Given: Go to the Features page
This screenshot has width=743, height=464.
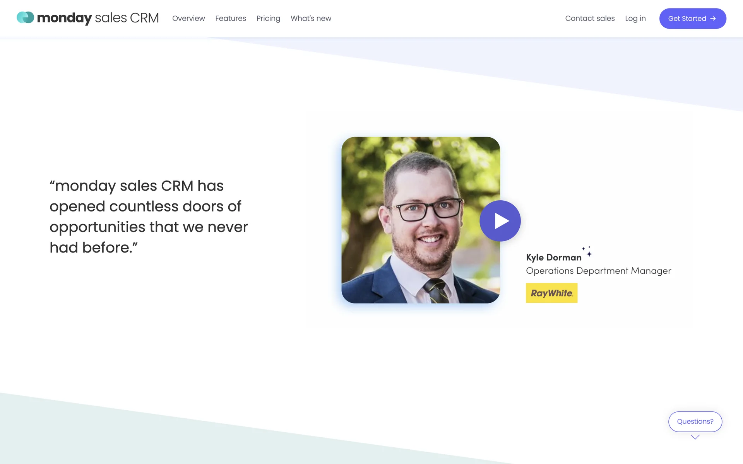Looking at the screenshot, I should click(231, 19).
